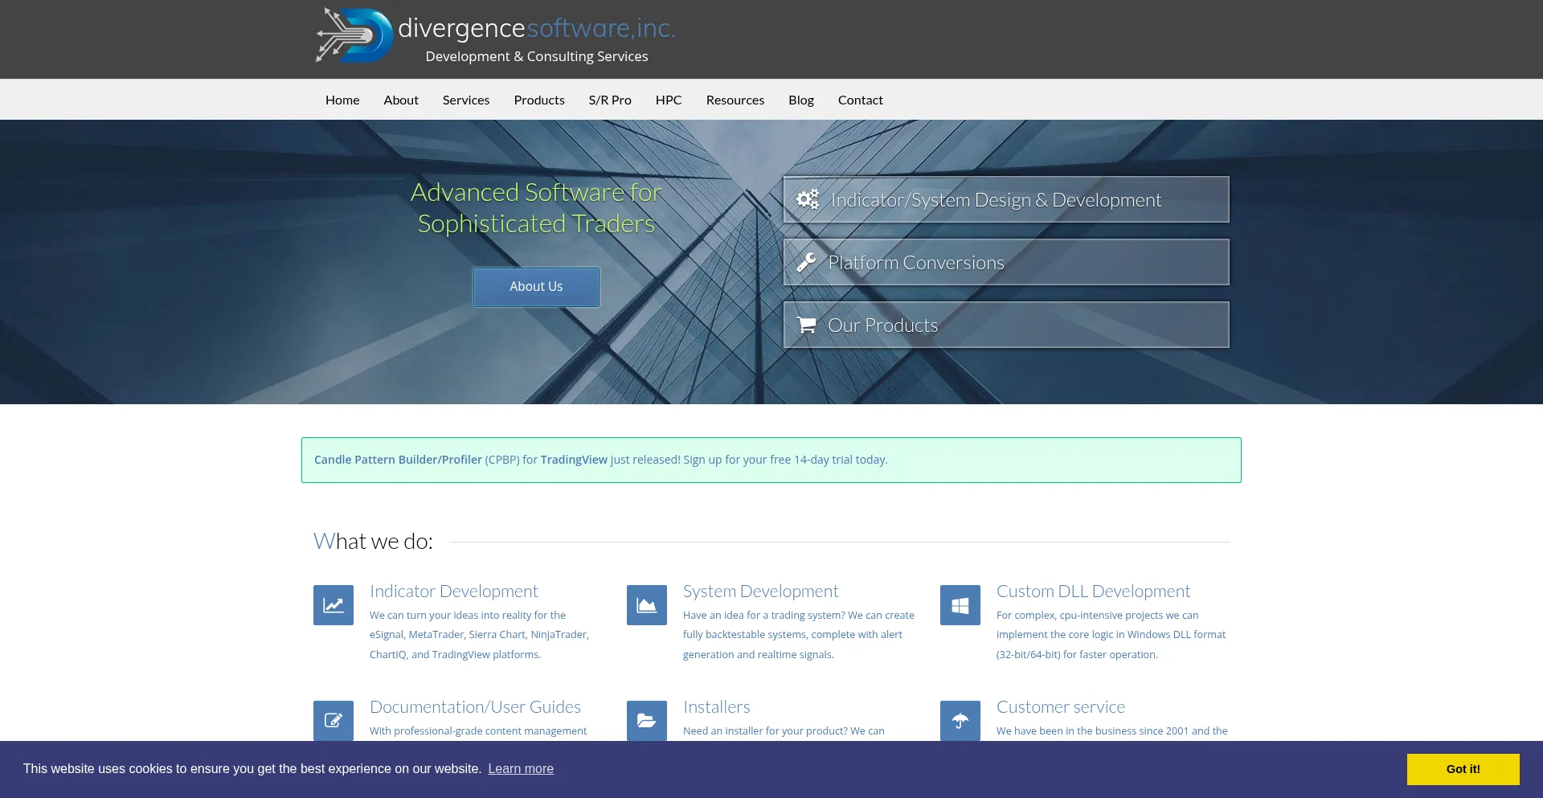Click the umbrella Customer service icon
The image size is (1543, 798).
[960, 720]
